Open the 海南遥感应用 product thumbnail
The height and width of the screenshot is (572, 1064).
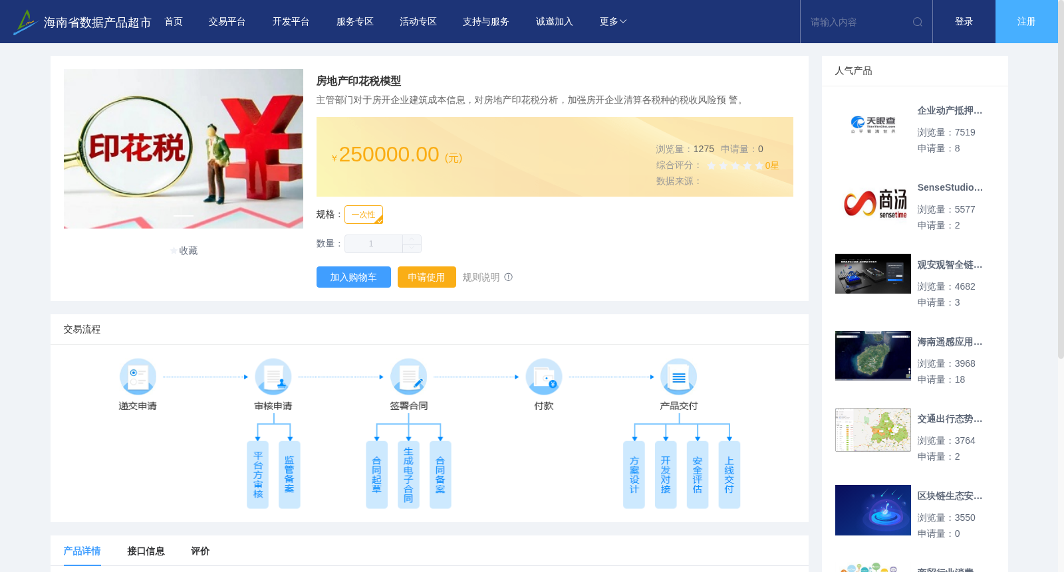873,355
